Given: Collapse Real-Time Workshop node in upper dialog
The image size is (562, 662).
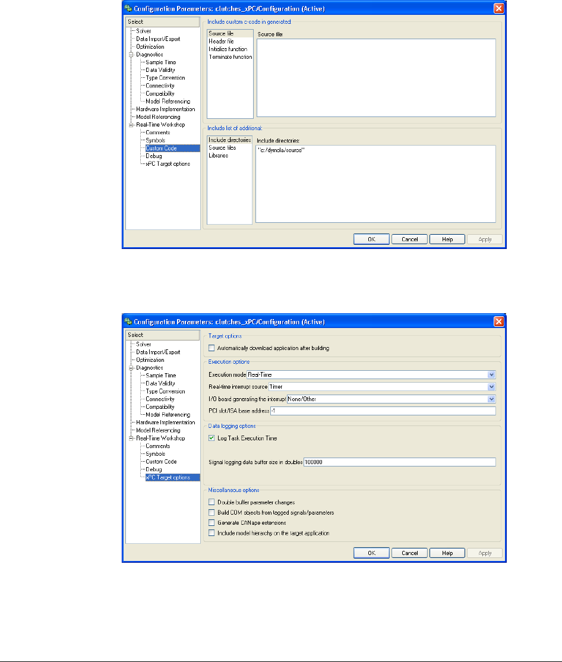Looking at the screenshot, I should point(131,125).
